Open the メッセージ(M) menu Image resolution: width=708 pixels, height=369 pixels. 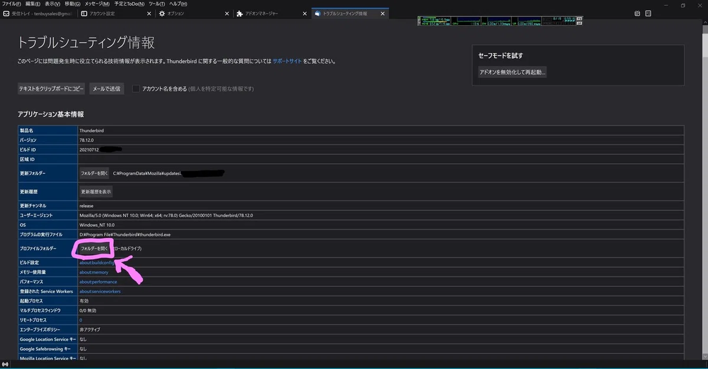point(97,4)
